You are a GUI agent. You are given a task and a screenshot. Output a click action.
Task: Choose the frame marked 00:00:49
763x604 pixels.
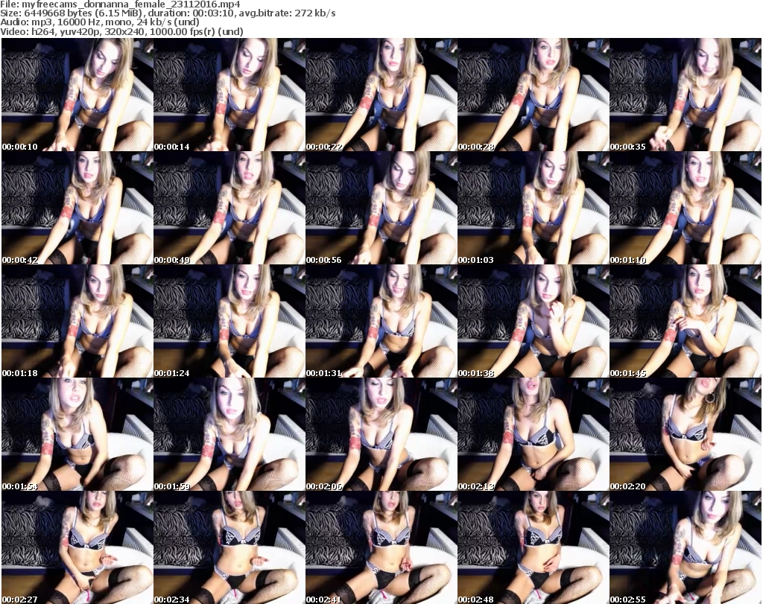pyautogui.click(x=229, y=208)
